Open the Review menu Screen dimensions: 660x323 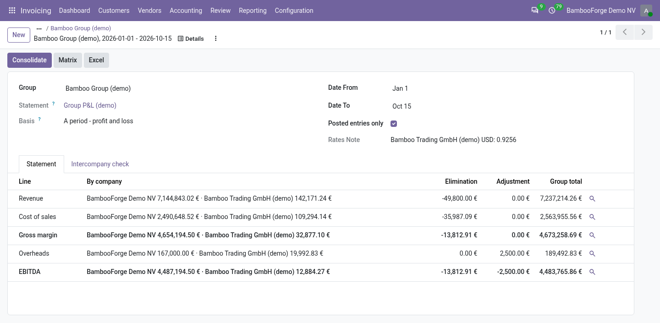(220, 11)
